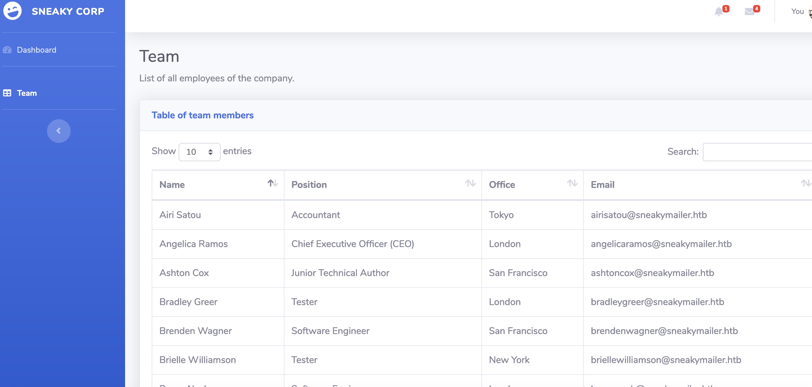Click the Dashboard gauge icon
Viewport: 812px width, 387px height.
click(x=7, y=50)
